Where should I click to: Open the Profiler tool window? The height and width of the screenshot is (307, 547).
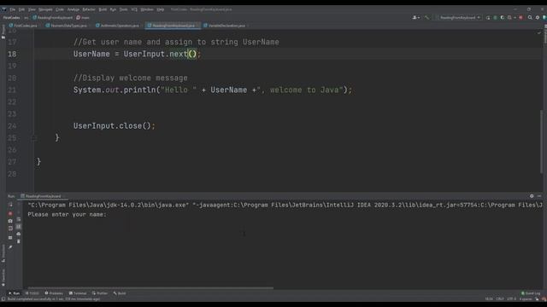(x=100, y=293)
